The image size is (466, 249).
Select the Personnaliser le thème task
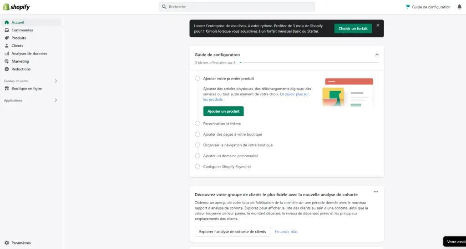coord(222,124)
